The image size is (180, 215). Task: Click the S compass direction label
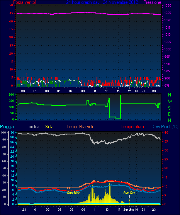click(169, 108)
